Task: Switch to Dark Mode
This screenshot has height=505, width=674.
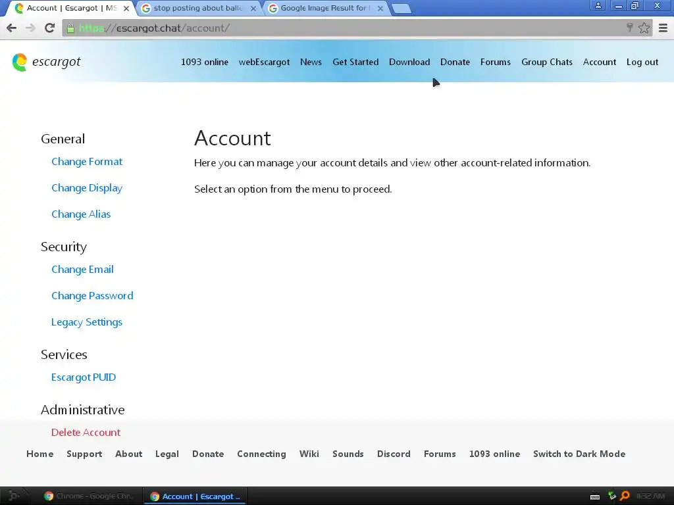Action: pyautogui.click(x=579, y=454)
